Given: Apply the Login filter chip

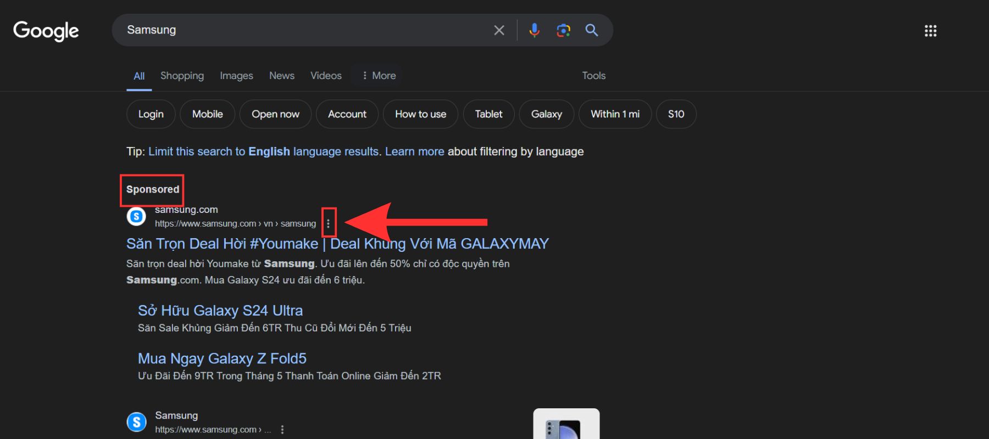Looking at the screenshot, I should (x=151, y=114).
